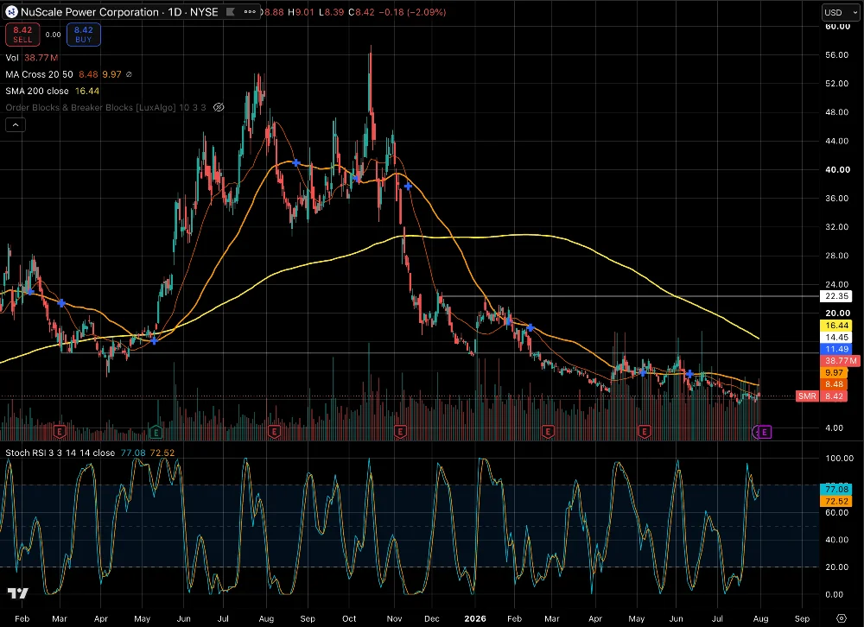Image resolution: width=864 pixels, height=627 pixels.
Task: Click the blue MA cross marker in June 2026
Action: (689, 374)
